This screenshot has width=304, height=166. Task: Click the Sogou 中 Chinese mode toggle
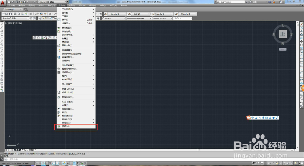click(x=253, y=118)
